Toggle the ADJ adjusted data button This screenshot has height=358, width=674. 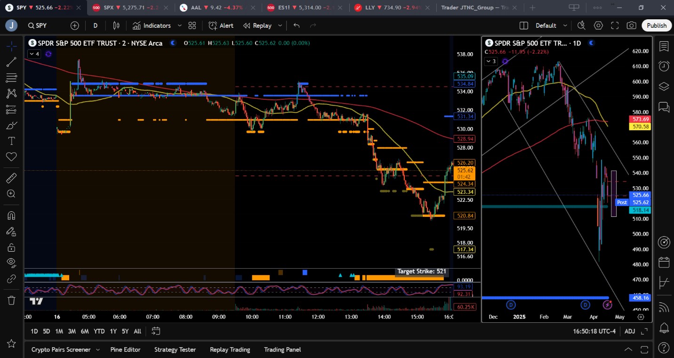(x=630, y=331)
